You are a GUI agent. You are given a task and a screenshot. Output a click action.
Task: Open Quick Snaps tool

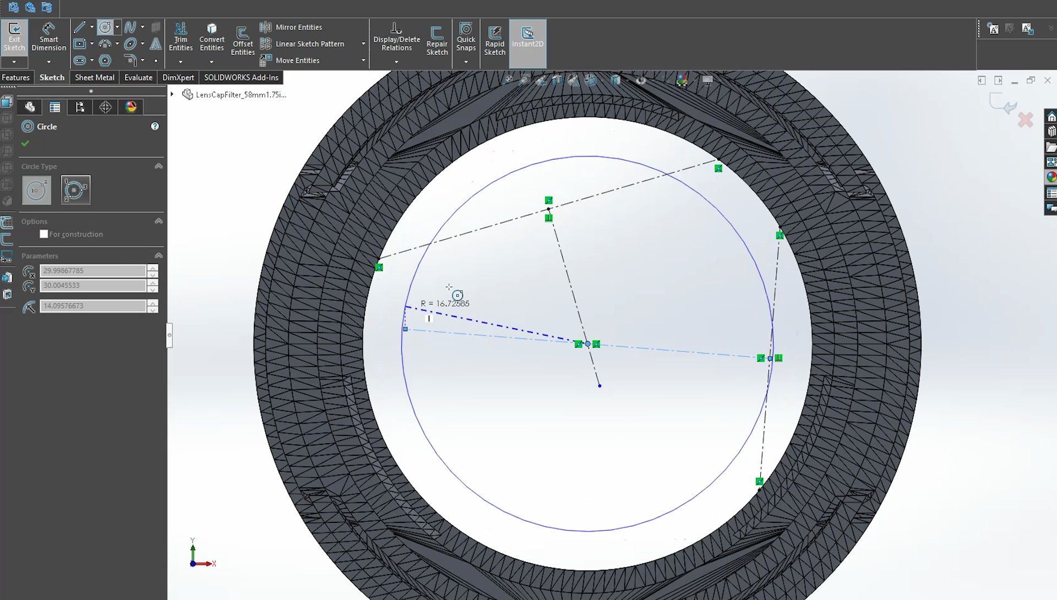(466, 37)
